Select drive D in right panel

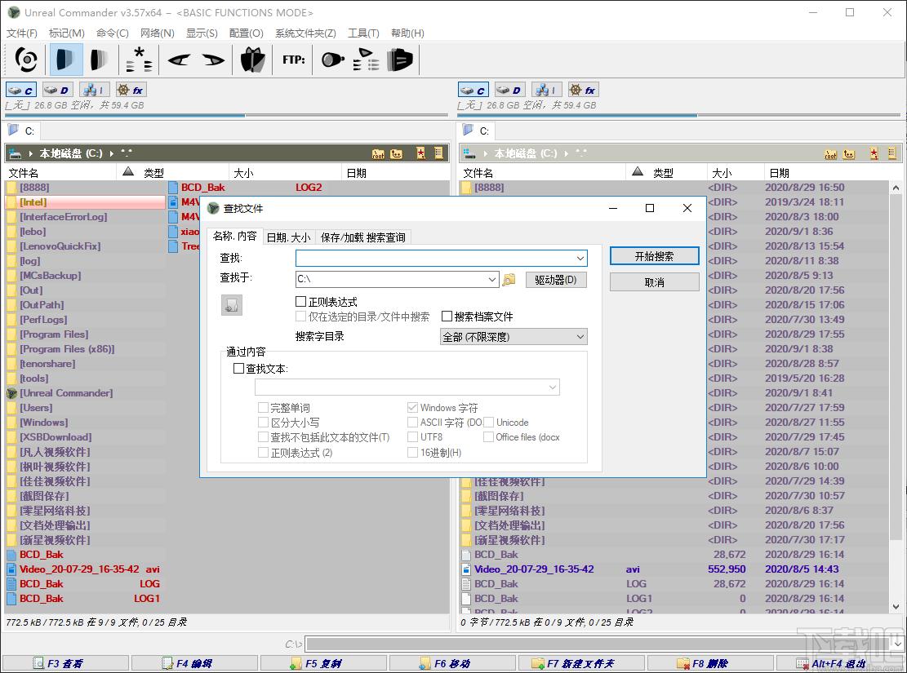click(509, 91)
